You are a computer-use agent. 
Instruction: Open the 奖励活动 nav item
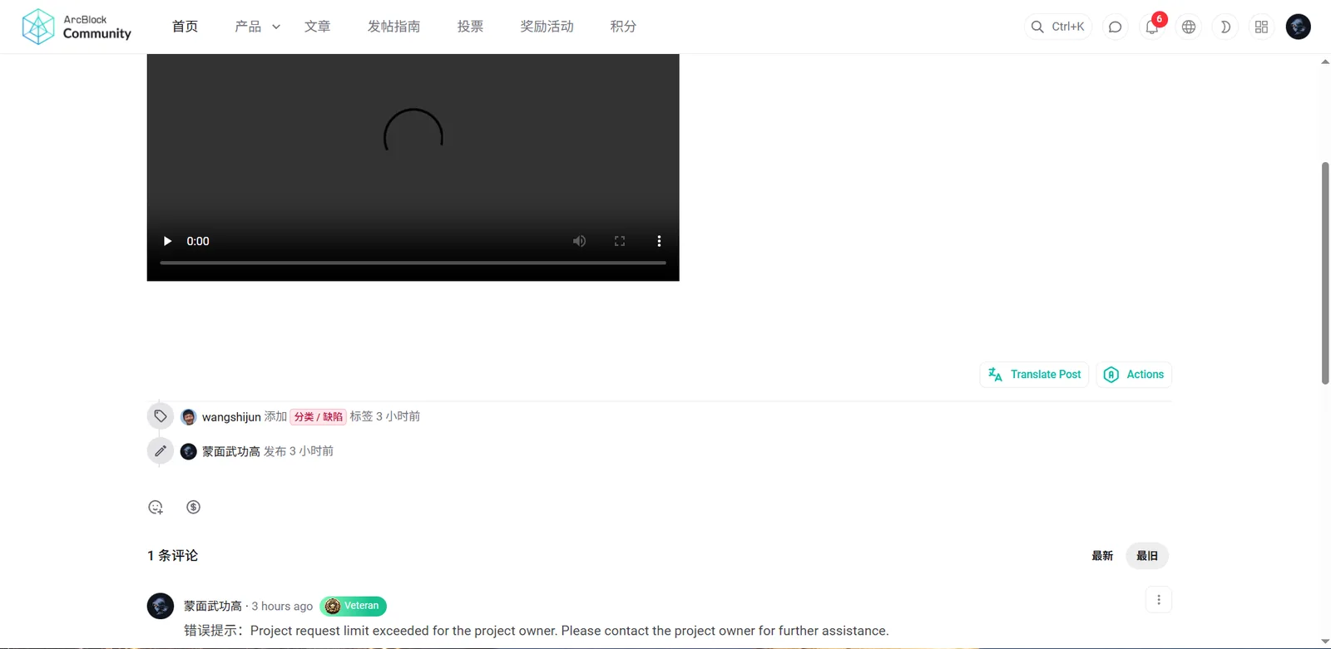click(547, 27)
